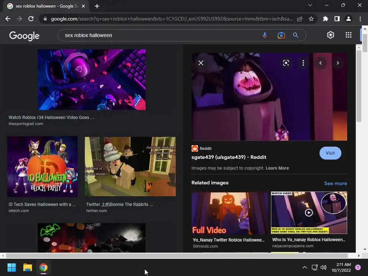Open the 'Yo_Nanay Twitter Roblox' caption
Image resolution: width=368 pixels, height=276 pixels.
point(229,240)
